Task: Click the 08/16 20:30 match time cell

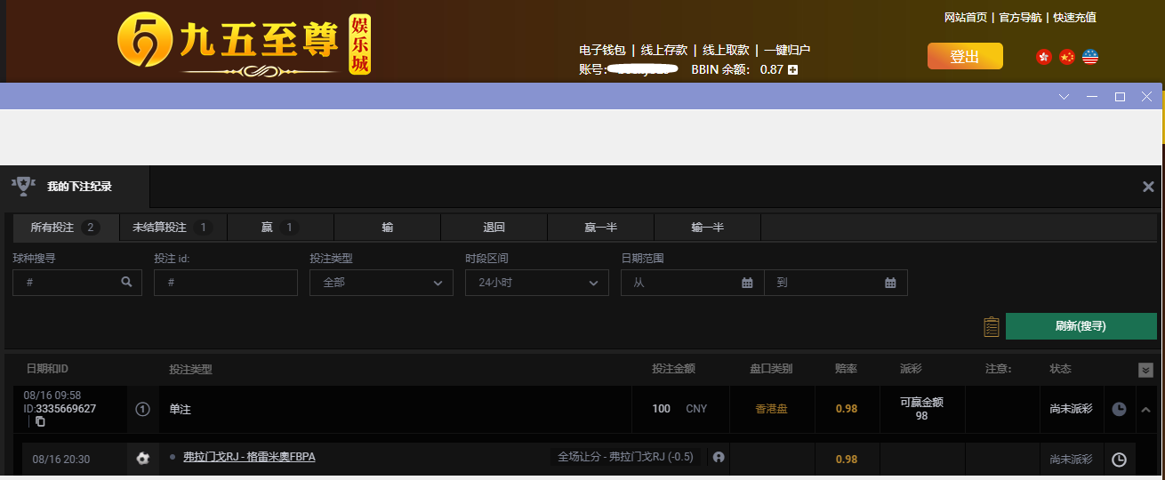Action: pos(60,460)
